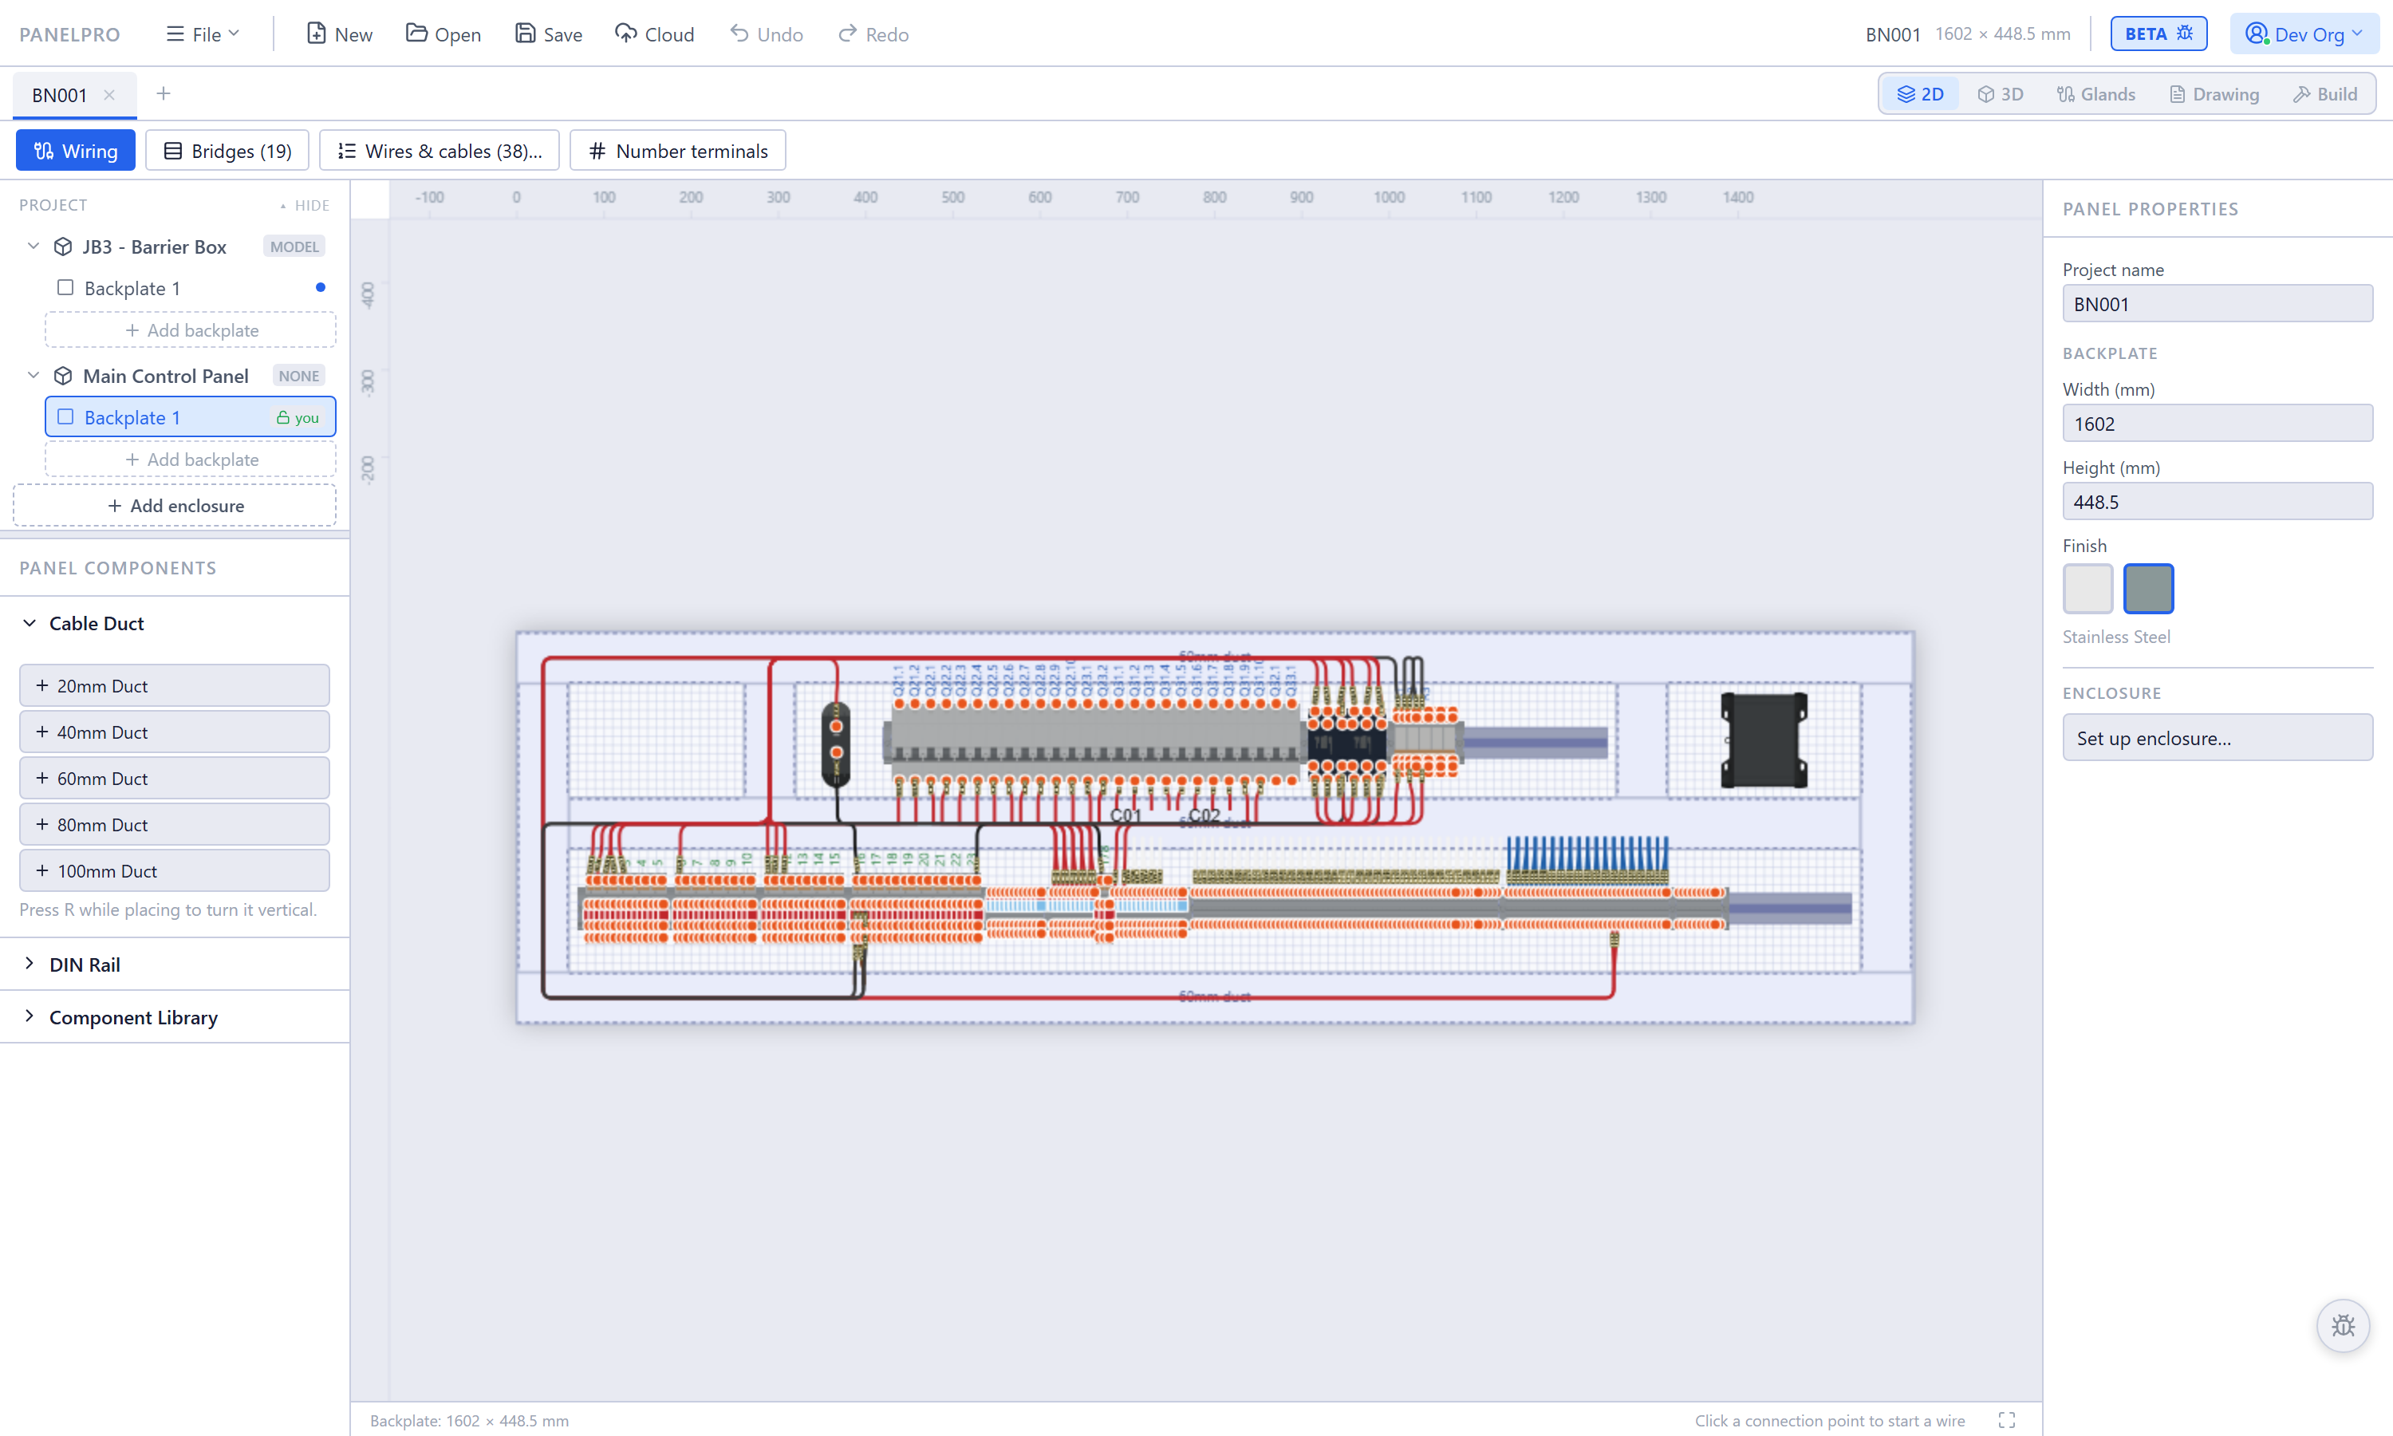Open the Wires & cables (38) list

click(x=440, y=151)
